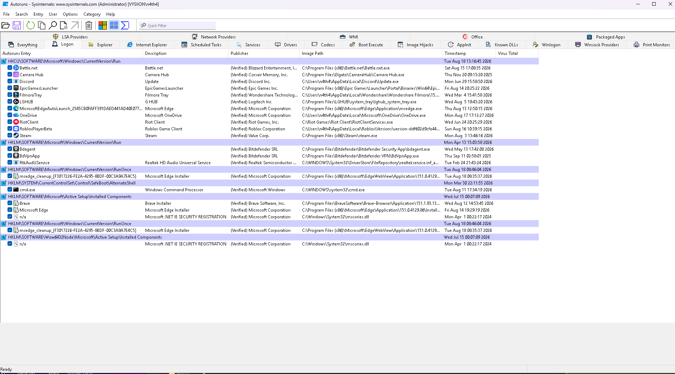Open the Options menu
The image size is (675, 374).
[x=70, y=14]
